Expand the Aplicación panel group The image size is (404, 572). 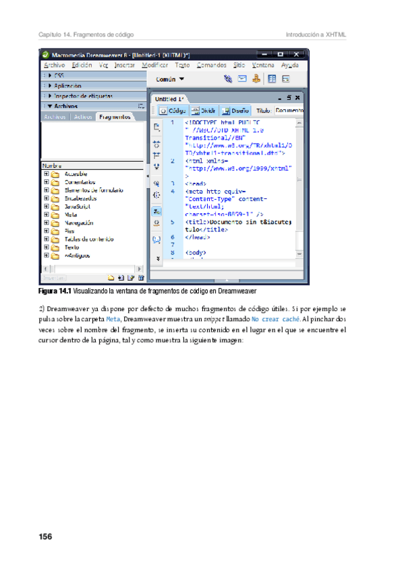50,86
